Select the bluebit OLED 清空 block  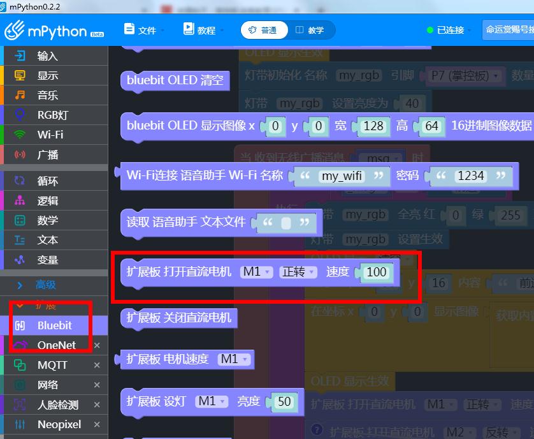pos(175,80)
